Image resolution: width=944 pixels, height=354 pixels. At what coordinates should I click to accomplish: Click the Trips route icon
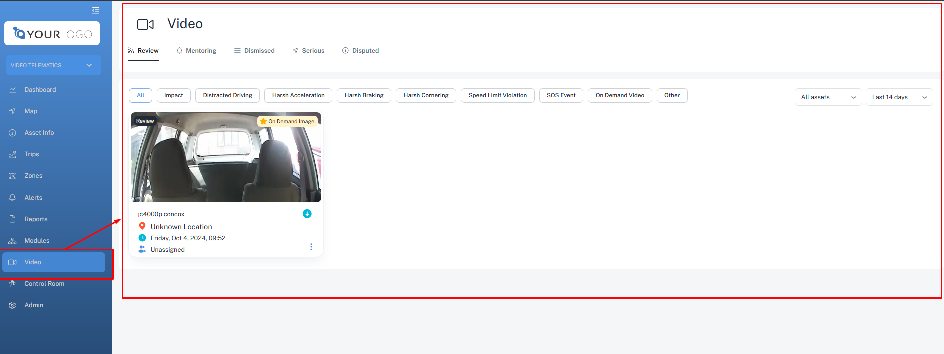tap(12, 154)
